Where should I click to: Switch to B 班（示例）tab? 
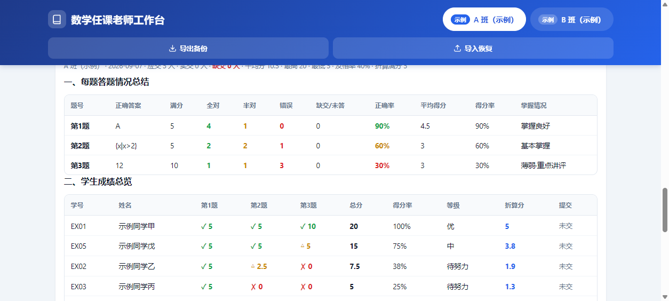tap(572, 20)
